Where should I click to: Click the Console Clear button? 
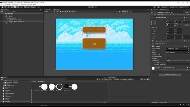tap(110, 79)
